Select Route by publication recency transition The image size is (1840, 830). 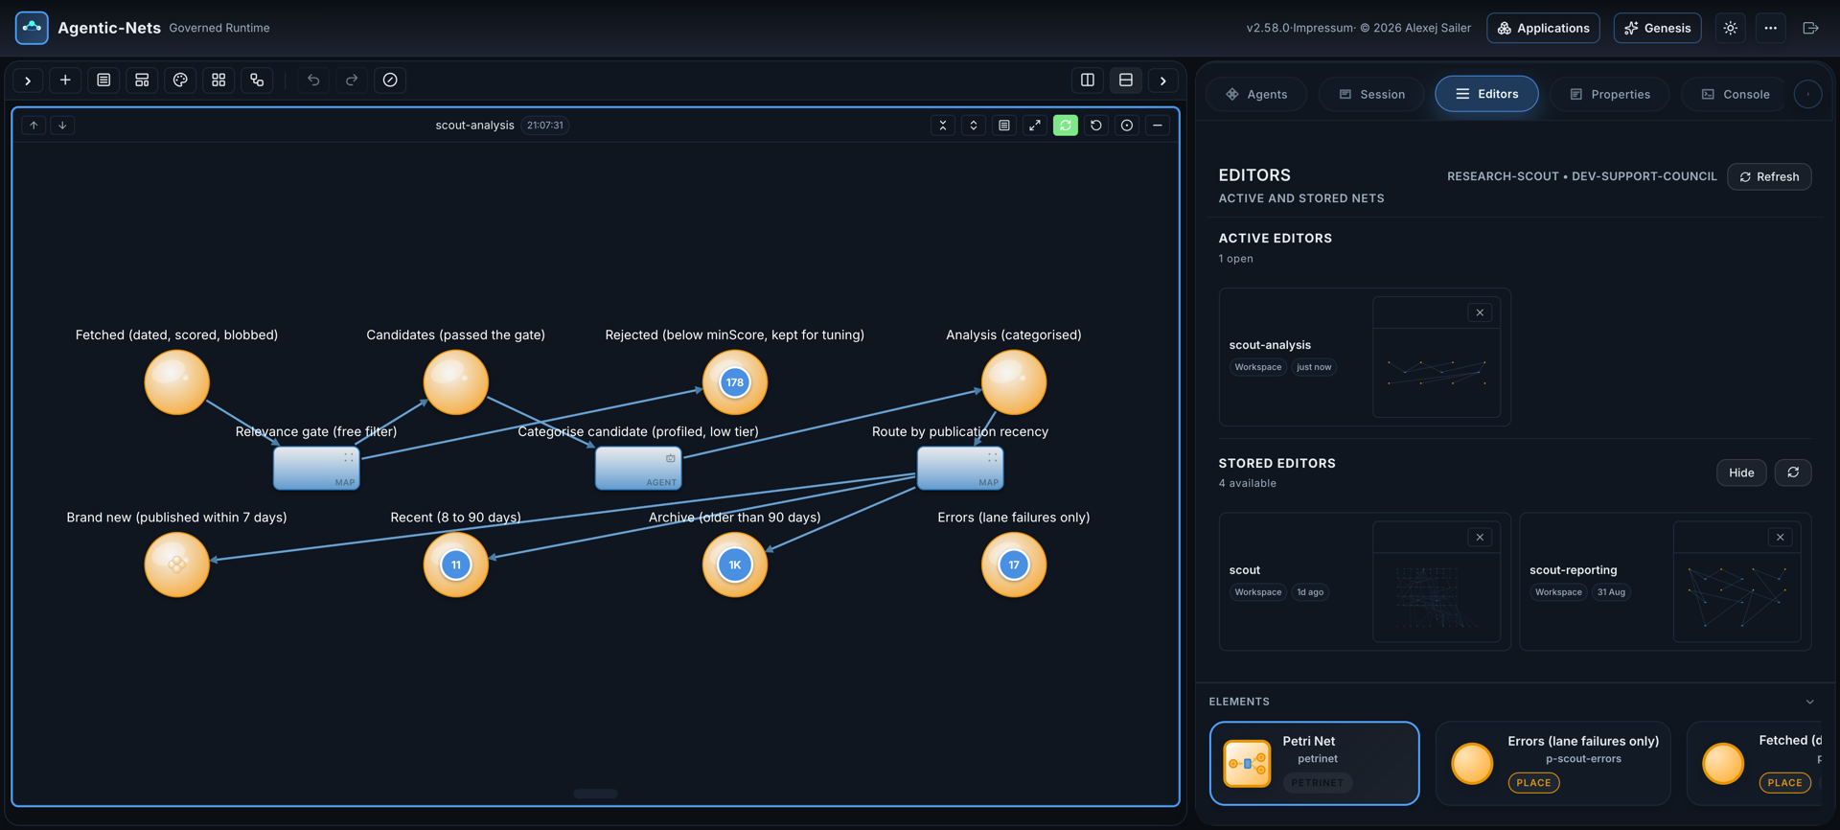960,468
